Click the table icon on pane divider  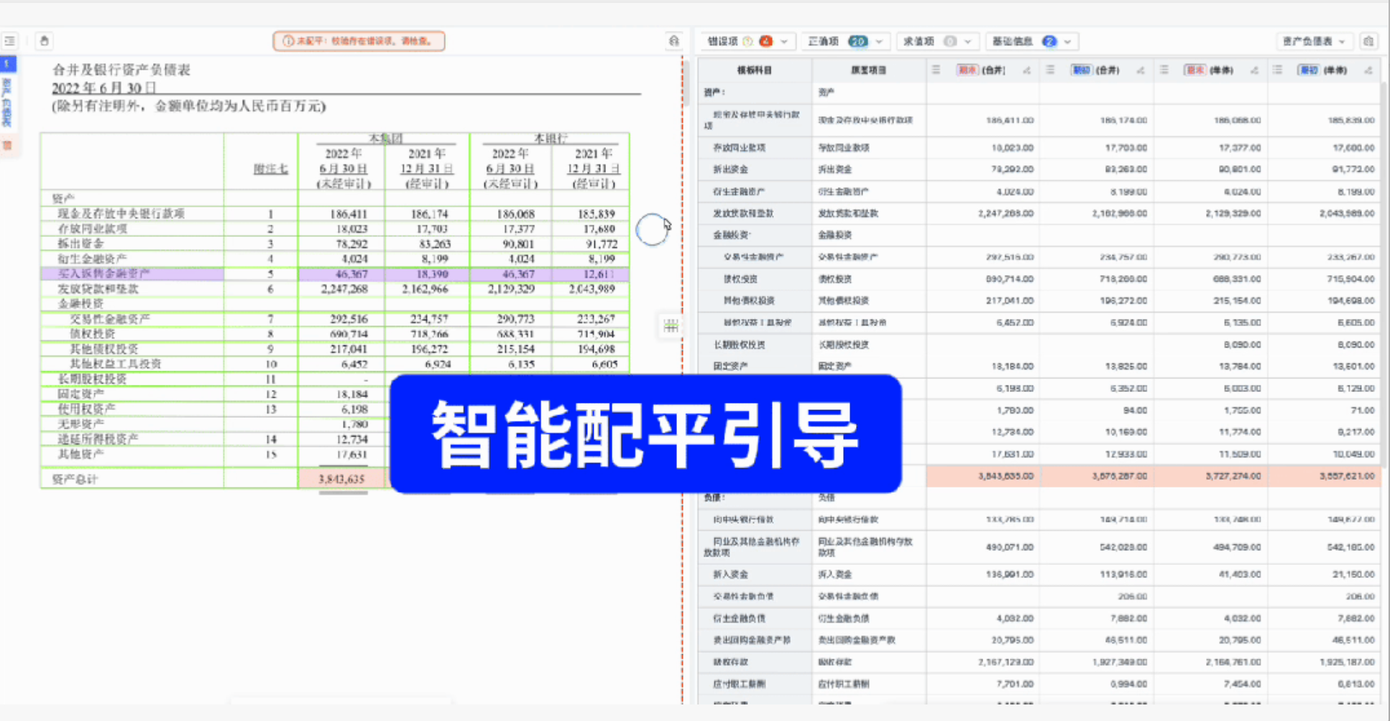(671, 326)
